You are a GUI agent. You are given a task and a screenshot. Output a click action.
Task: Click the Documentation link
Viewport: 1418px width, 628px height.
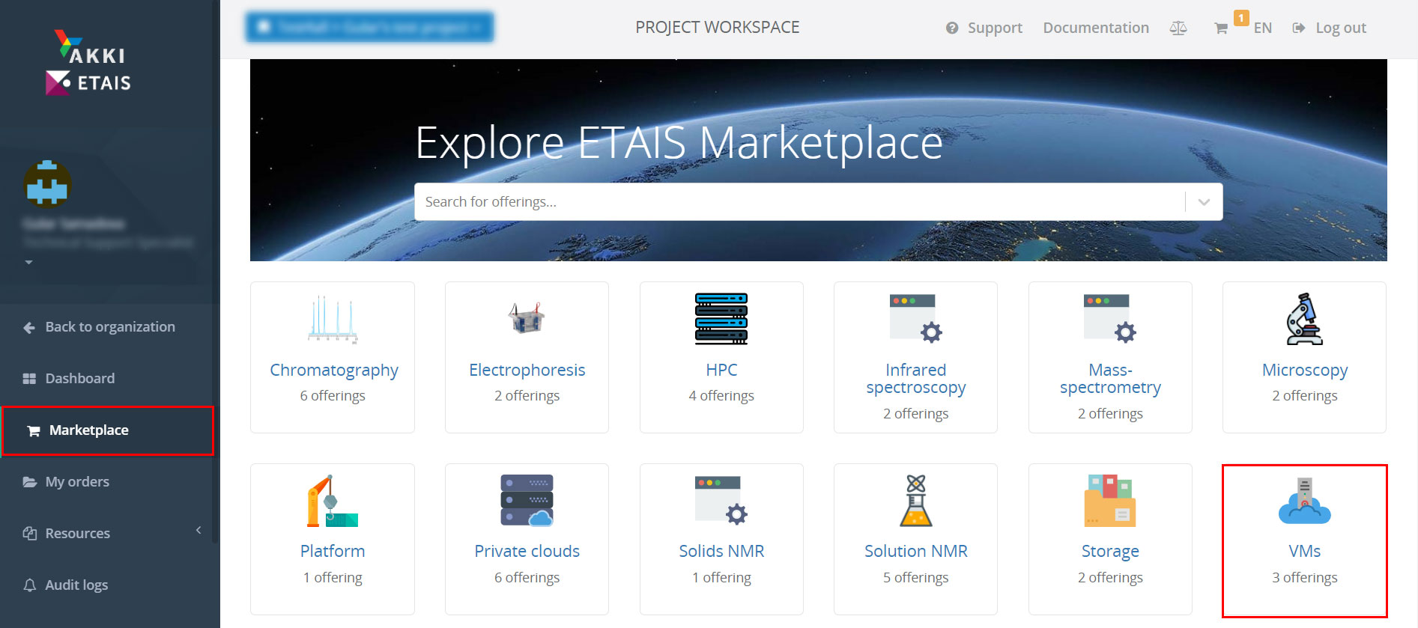1096,28
